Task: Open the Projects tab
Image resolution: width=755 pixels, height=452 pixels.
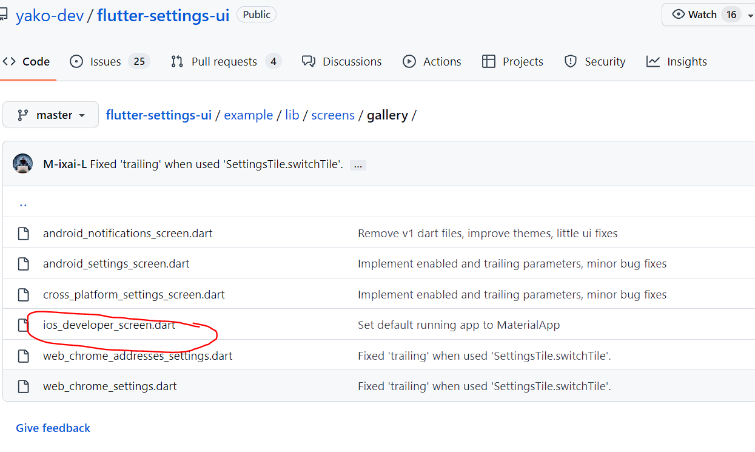Action: (x=512, y=61)
